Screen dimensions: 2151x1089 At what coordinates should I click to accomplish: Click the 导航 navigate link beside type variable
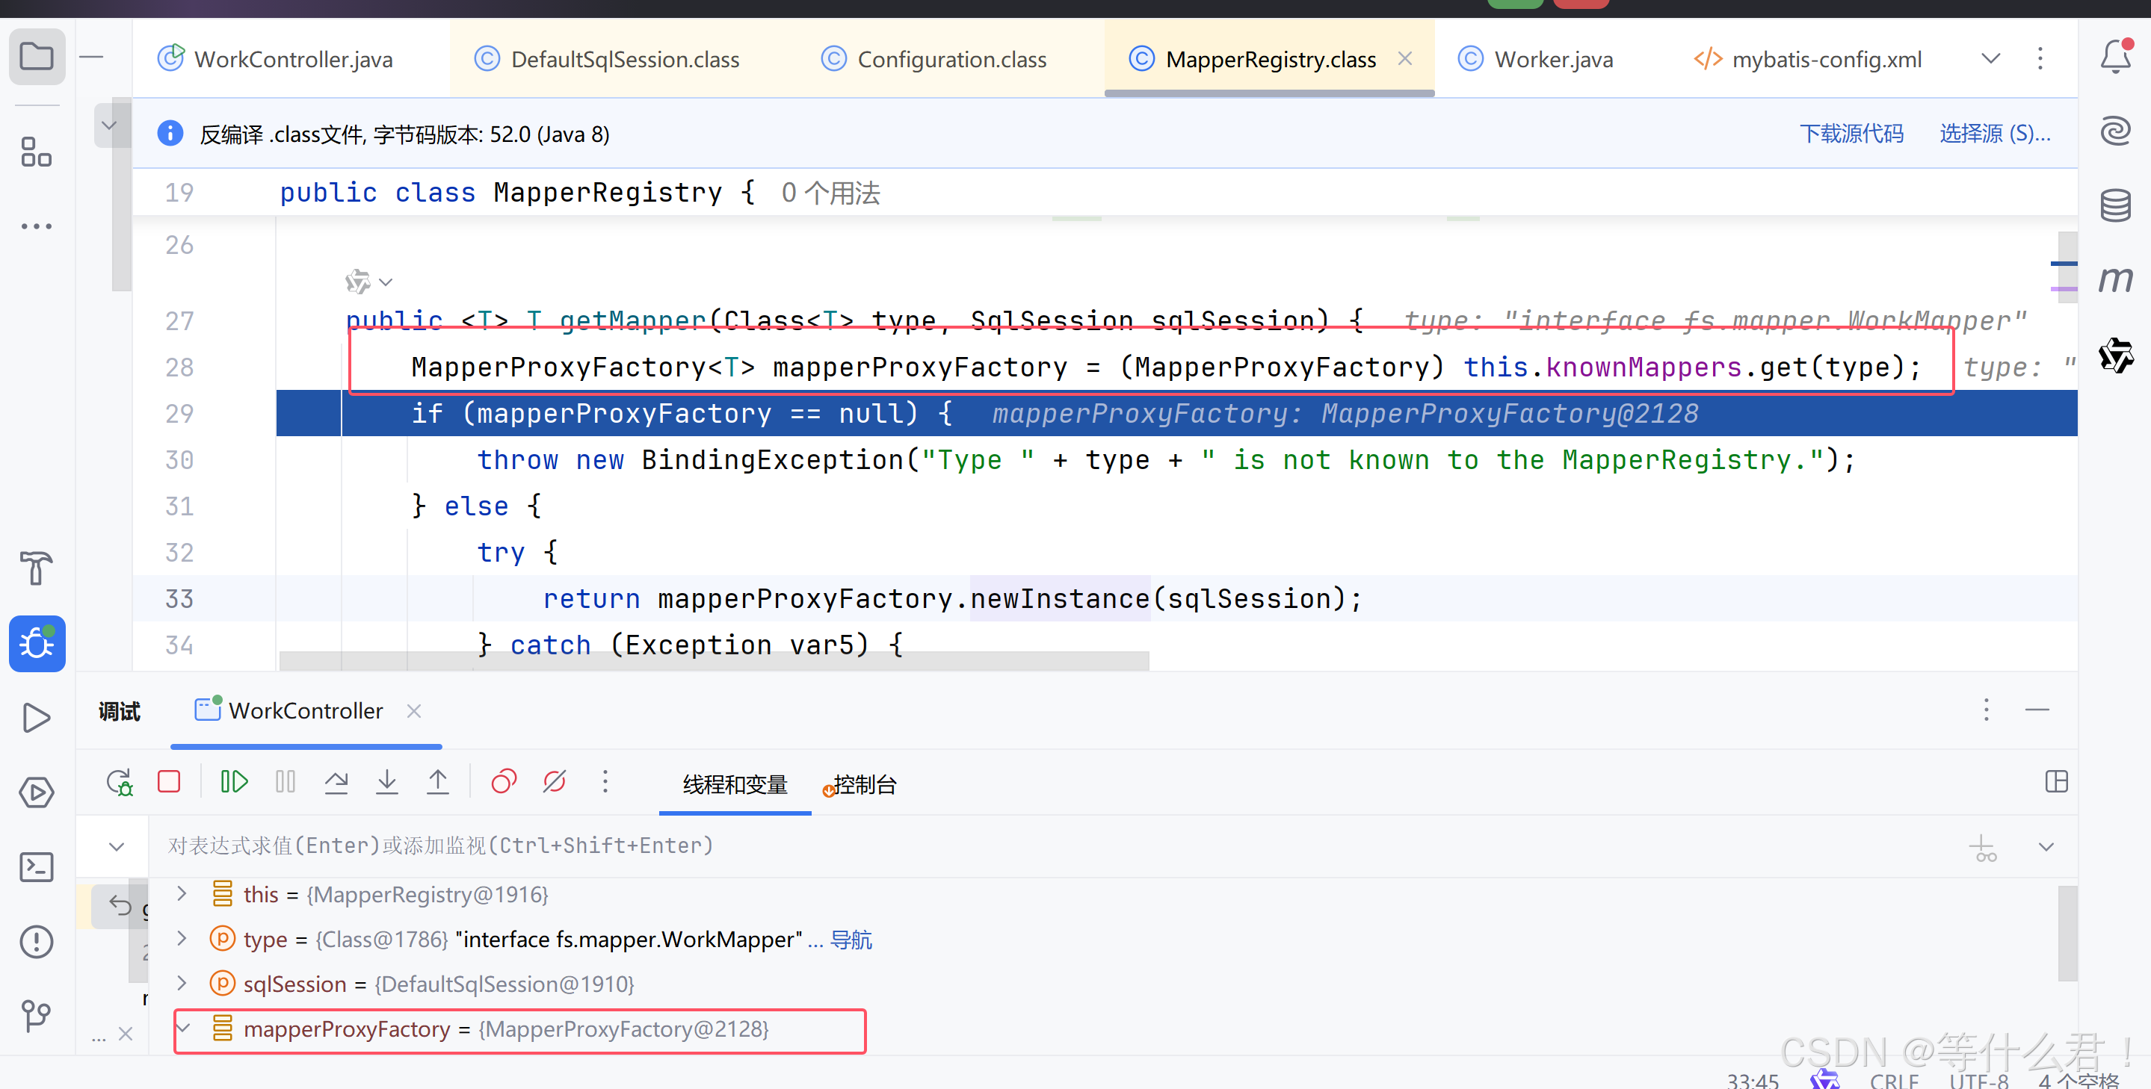pyautogui.click(x=851, y=940)
